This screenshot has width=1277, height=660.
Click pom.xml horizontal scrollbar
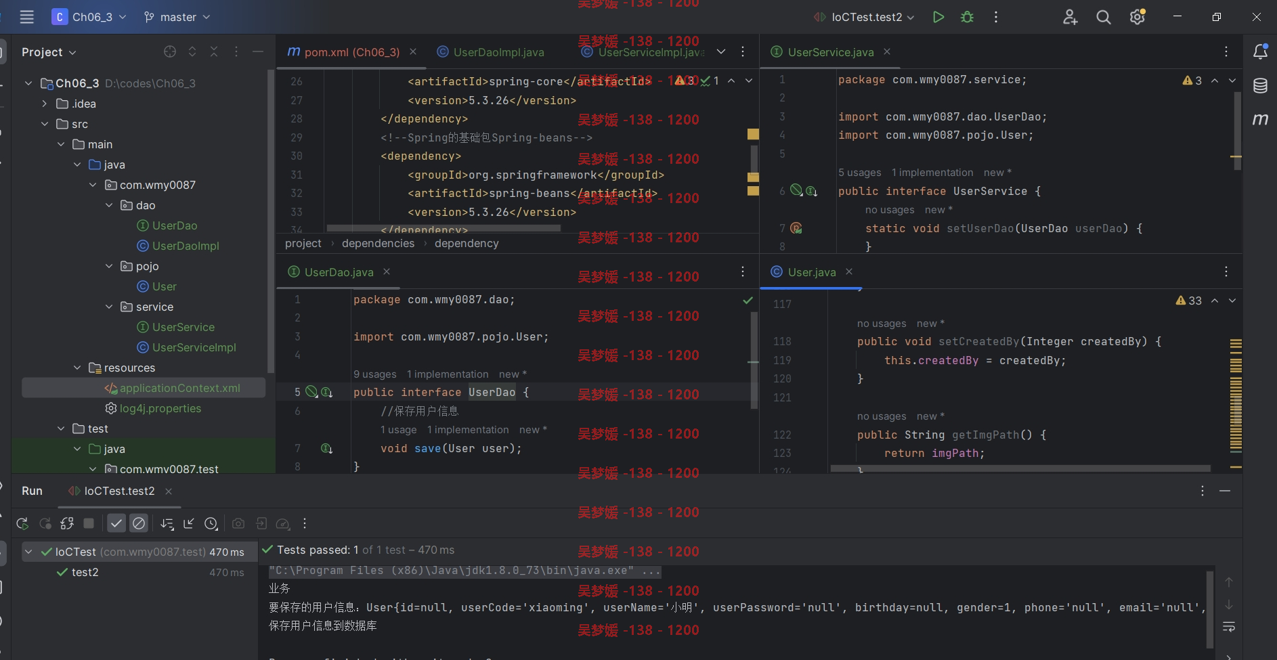coord(443,228)
